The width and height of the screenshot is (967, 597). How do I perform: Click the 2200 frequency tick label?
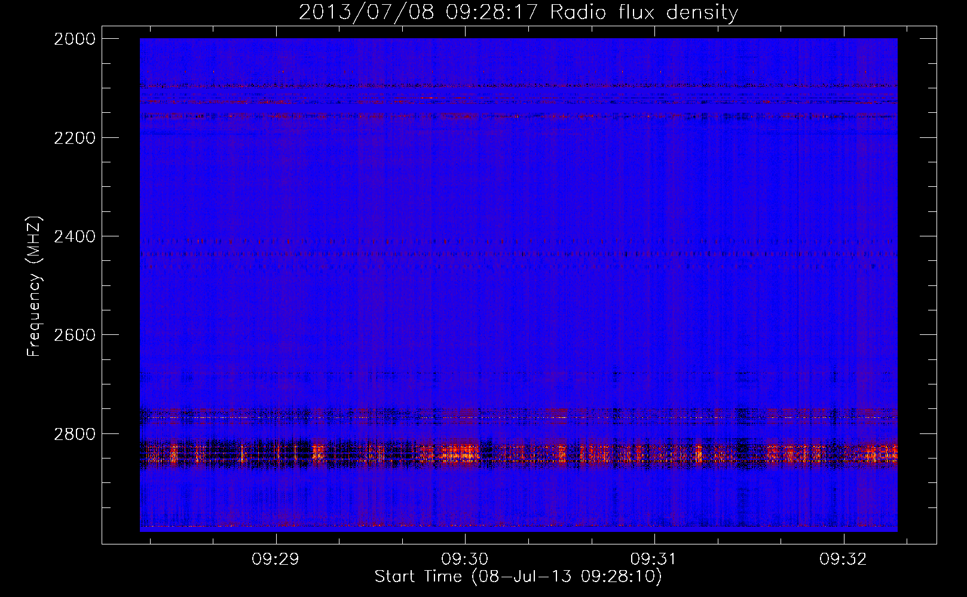75,138
